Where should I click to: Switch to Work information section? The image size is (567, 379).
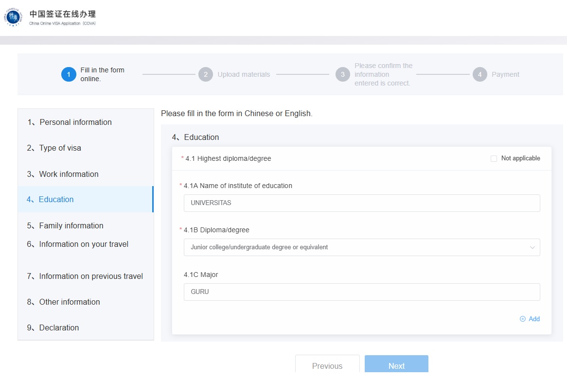tap(69, 174)
